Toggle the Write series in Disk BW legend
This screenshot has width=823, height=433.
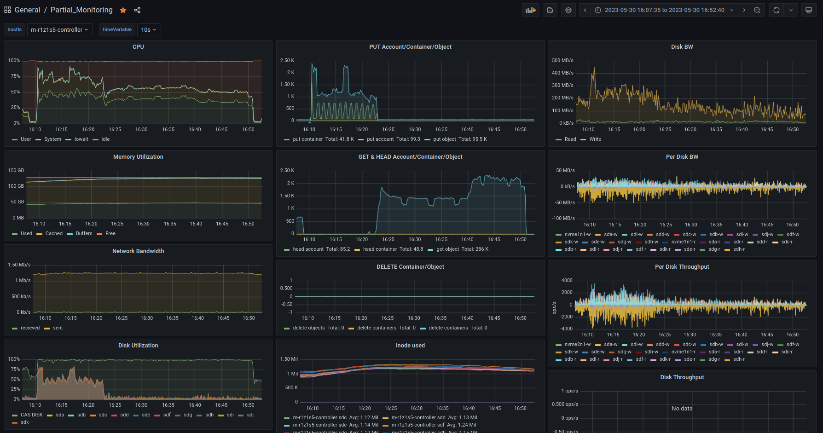coord(595,139)
